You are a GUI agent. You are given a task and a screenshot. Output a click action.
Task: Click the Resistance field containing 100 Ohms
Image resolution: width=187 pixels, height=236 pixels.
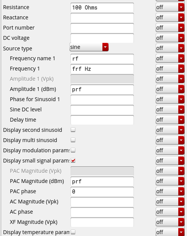coord(102,8)
